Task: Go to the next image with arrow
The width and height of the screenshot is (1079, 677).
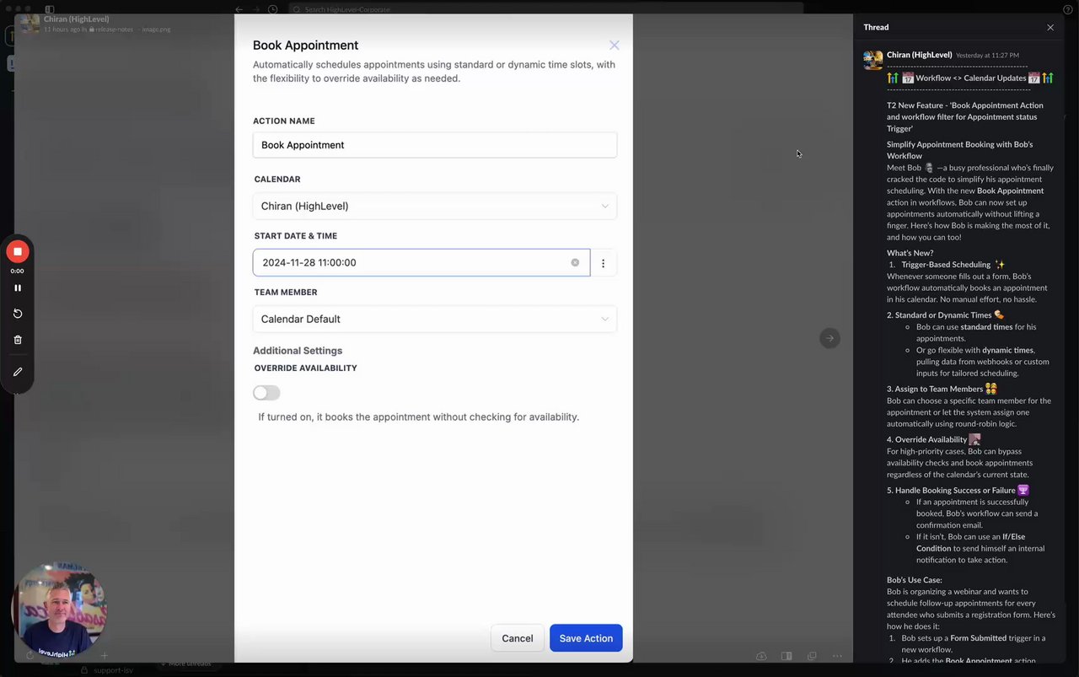Action: [x=829, y=338]
